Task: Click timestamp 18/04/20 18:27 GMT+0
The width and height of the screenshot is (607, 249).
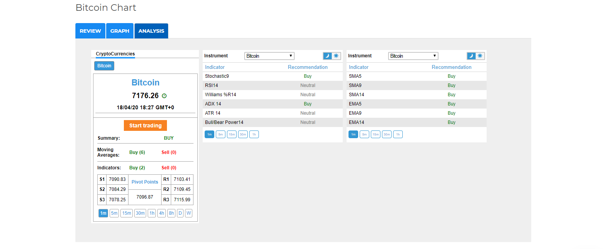Action: click(145, 107)
